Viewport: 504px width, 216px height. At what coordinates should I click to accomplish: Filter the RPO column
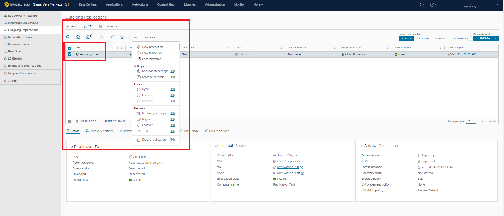[x=281, y=48]
